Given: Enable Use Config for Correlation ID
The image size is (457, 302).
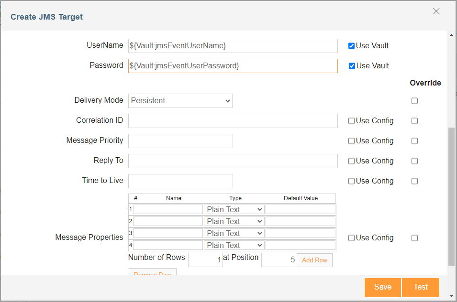Looking at the screenshot, I should [x=352, y=121].
